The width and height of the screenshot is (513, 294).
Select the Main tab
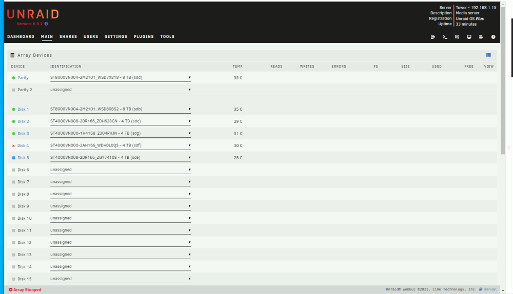pyautogui.click(x=47, y=36)
